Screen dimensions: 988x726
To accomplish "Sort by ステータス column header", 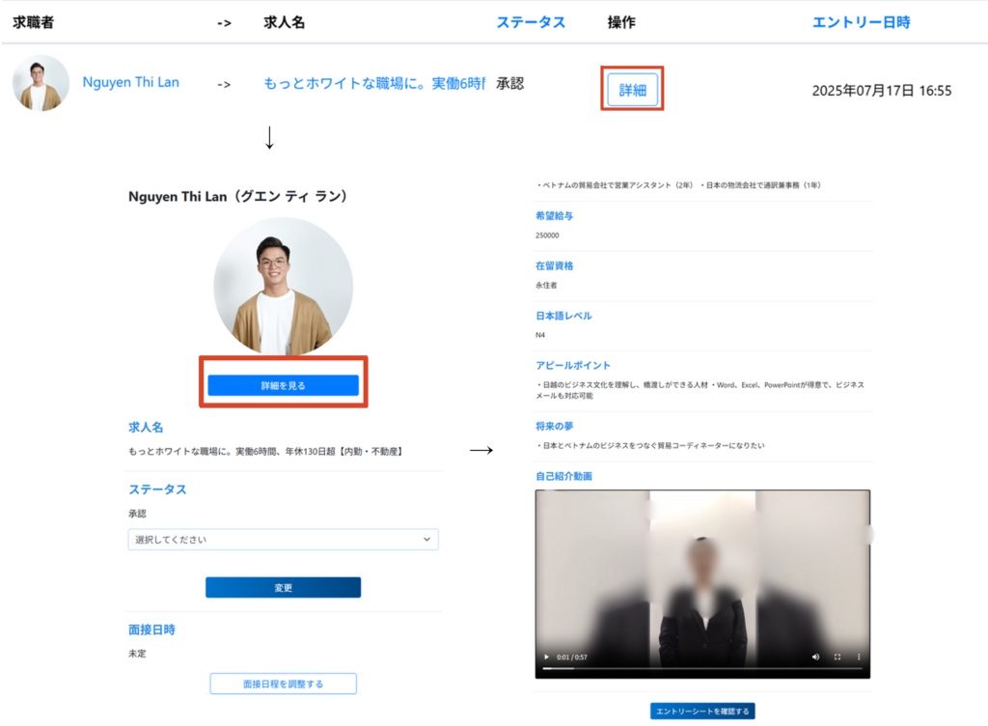I will coord(531,22).
